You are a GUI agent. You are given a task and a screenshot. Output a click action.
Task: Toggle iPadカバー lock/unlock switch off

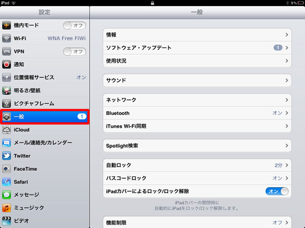point(277,191)
